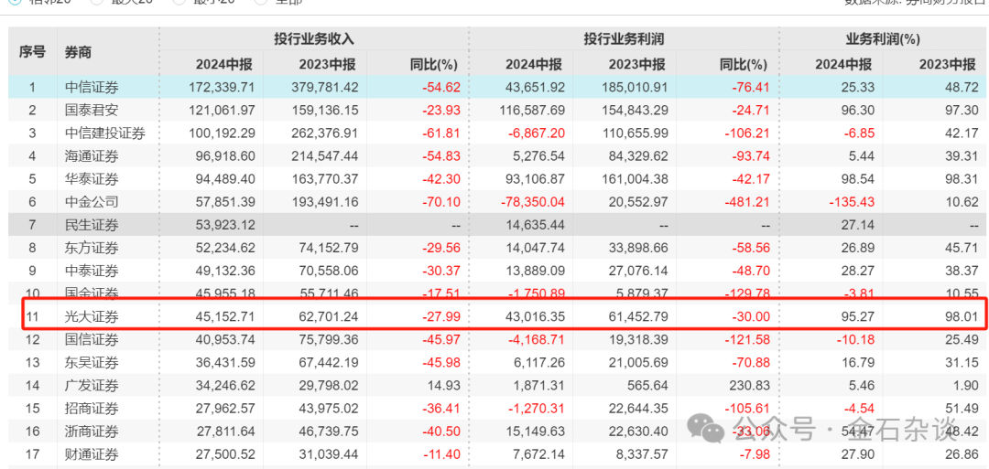989x469 pixels.
Task: Click the 投行业务利润 group header
Action: (624, 39)
